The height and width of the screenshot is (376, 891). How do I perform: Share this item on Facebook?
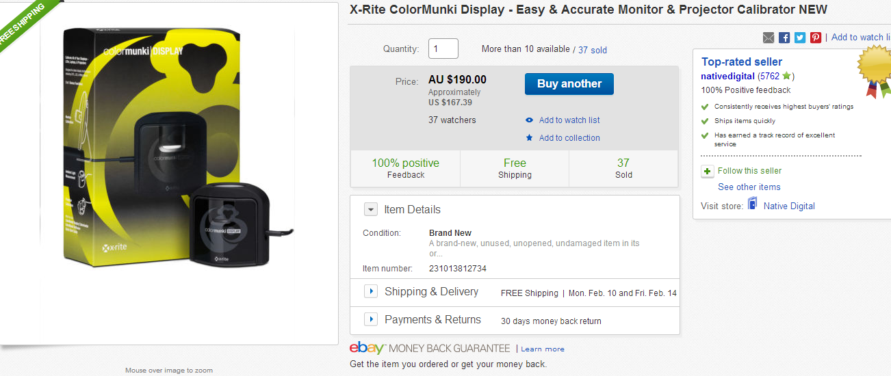point(784,38)
